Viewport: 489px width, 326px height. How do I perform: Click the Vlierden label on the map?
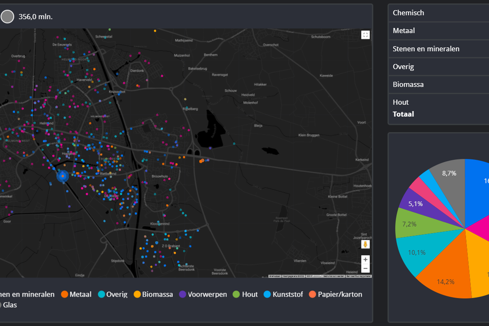(300, 261)
